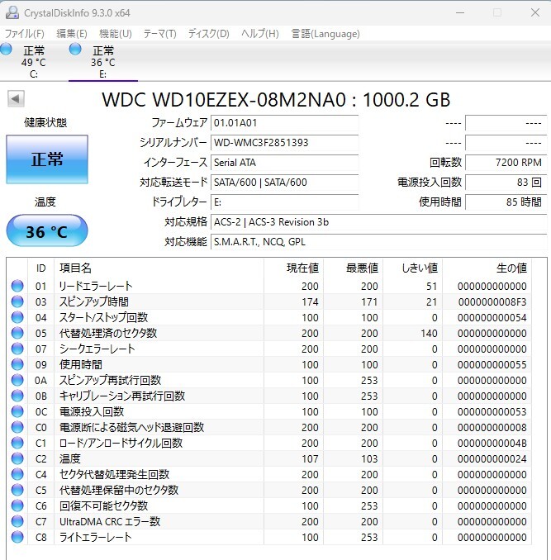The width and height of the screenshot is (551, 560).
Task: Select the シークエラーレート attribute name
Action: [x=97, y=349]
